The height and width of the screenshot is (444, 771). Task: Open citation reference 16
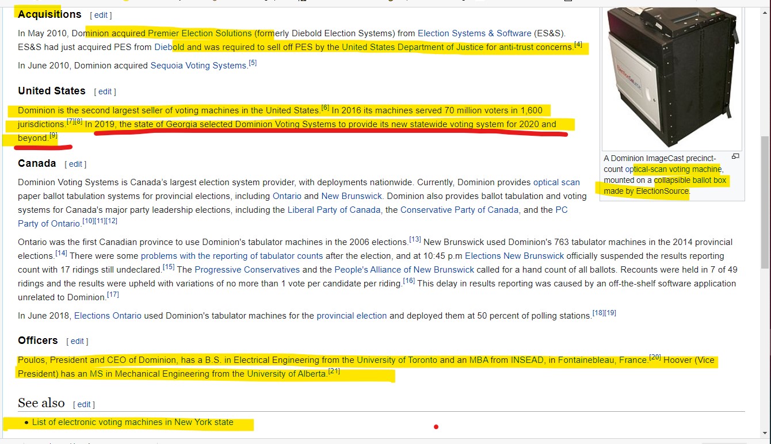coord(409,281)
